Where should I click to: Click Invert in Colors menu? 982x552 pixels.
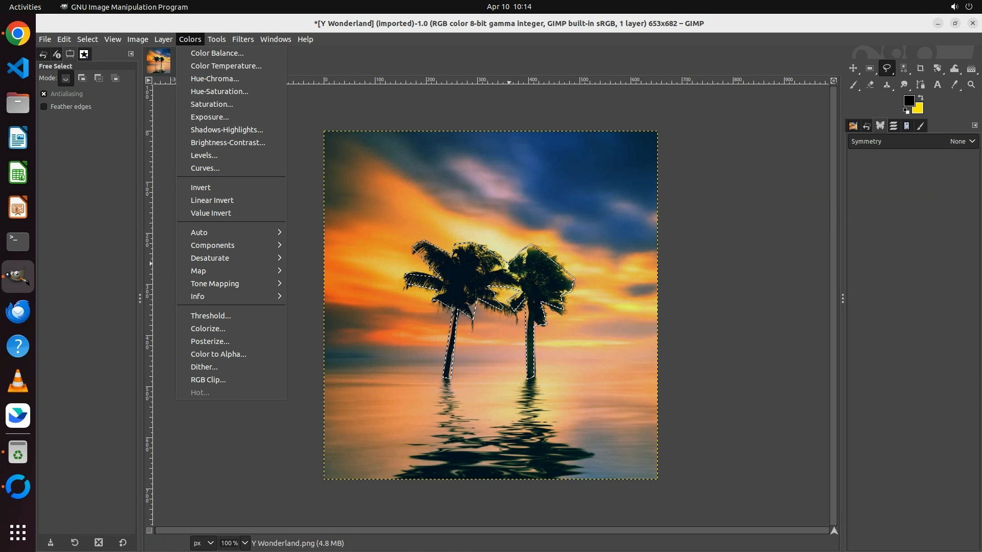click(200, 188)
